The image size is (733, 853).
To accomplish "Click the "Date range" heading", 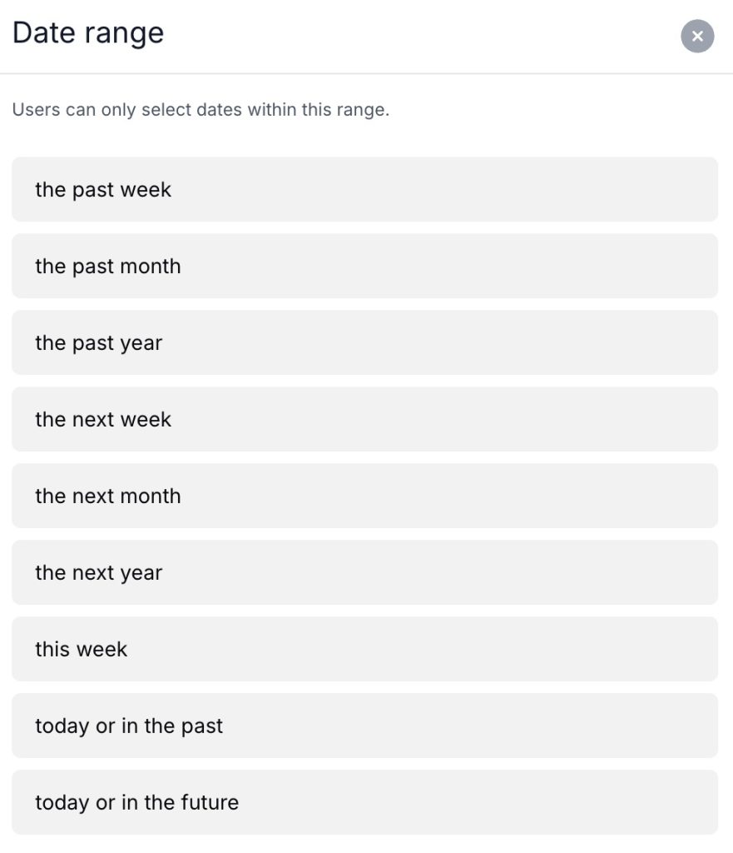I will tap(88, 32).
